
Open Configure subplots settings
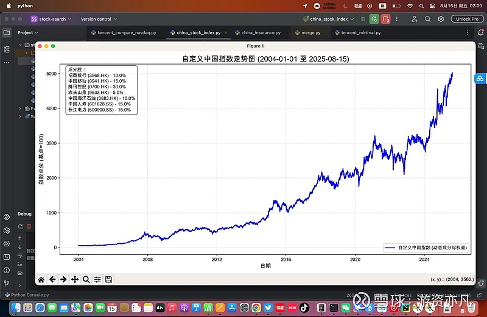(x=97, y=279)
